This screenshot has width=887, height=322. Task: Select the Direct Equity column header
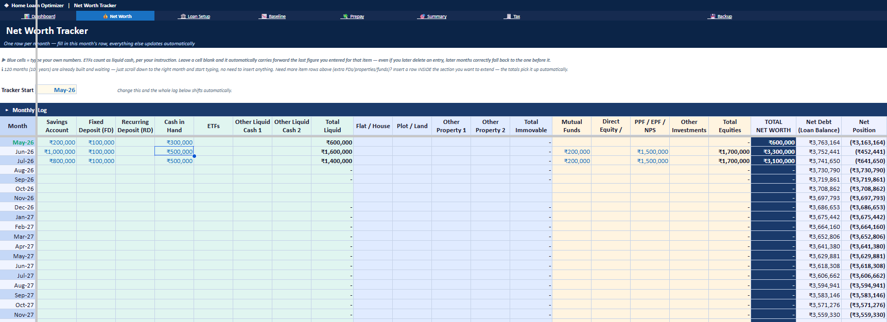[611, 126]
